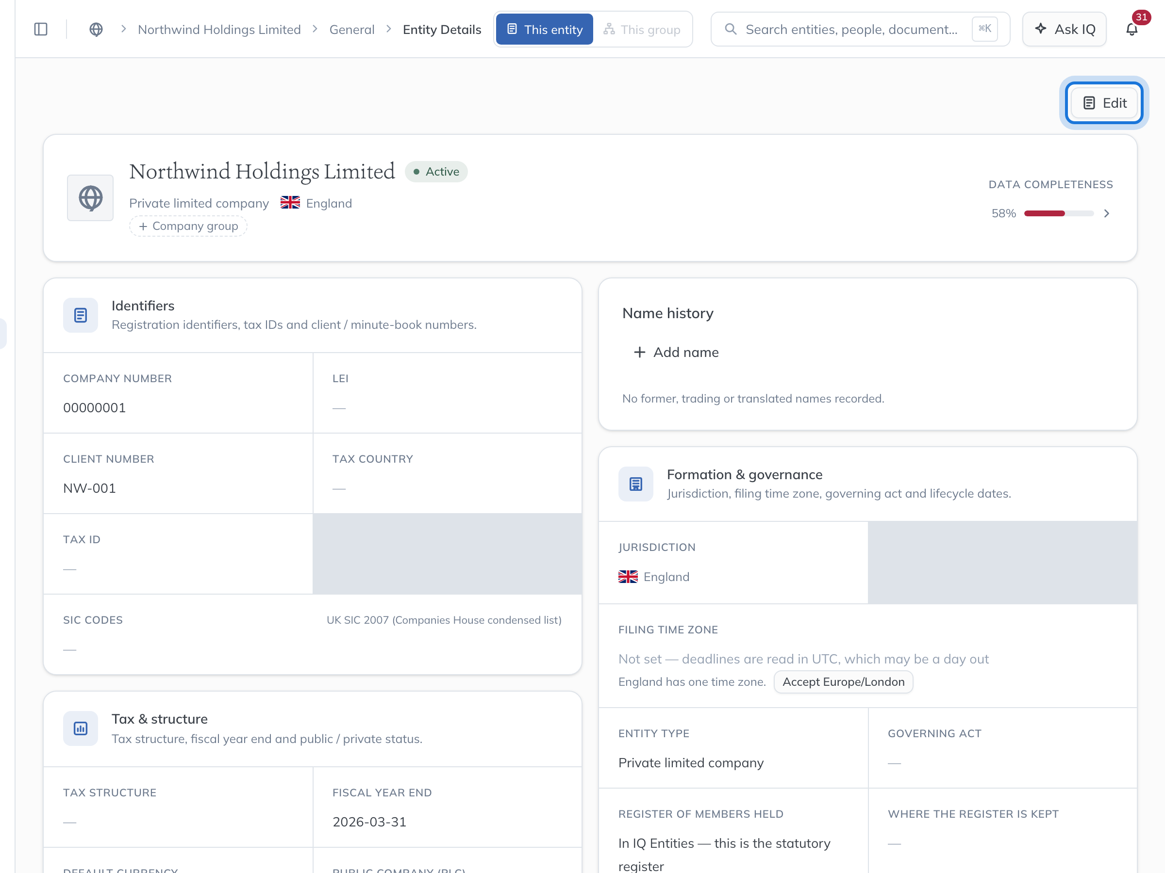Click the Active status badge
This screenshot has width=1165, height=873.
436,172
